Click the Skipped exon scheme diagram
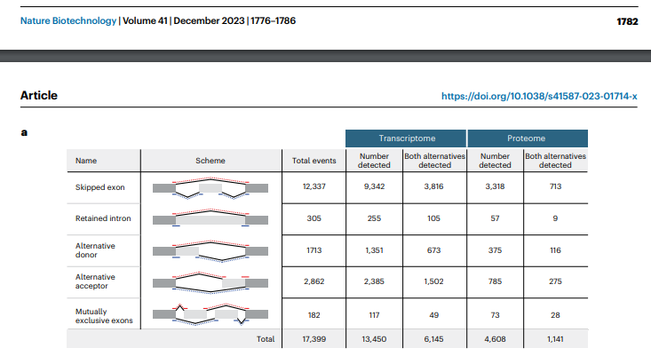651x356 pixels. coord(210,188)
